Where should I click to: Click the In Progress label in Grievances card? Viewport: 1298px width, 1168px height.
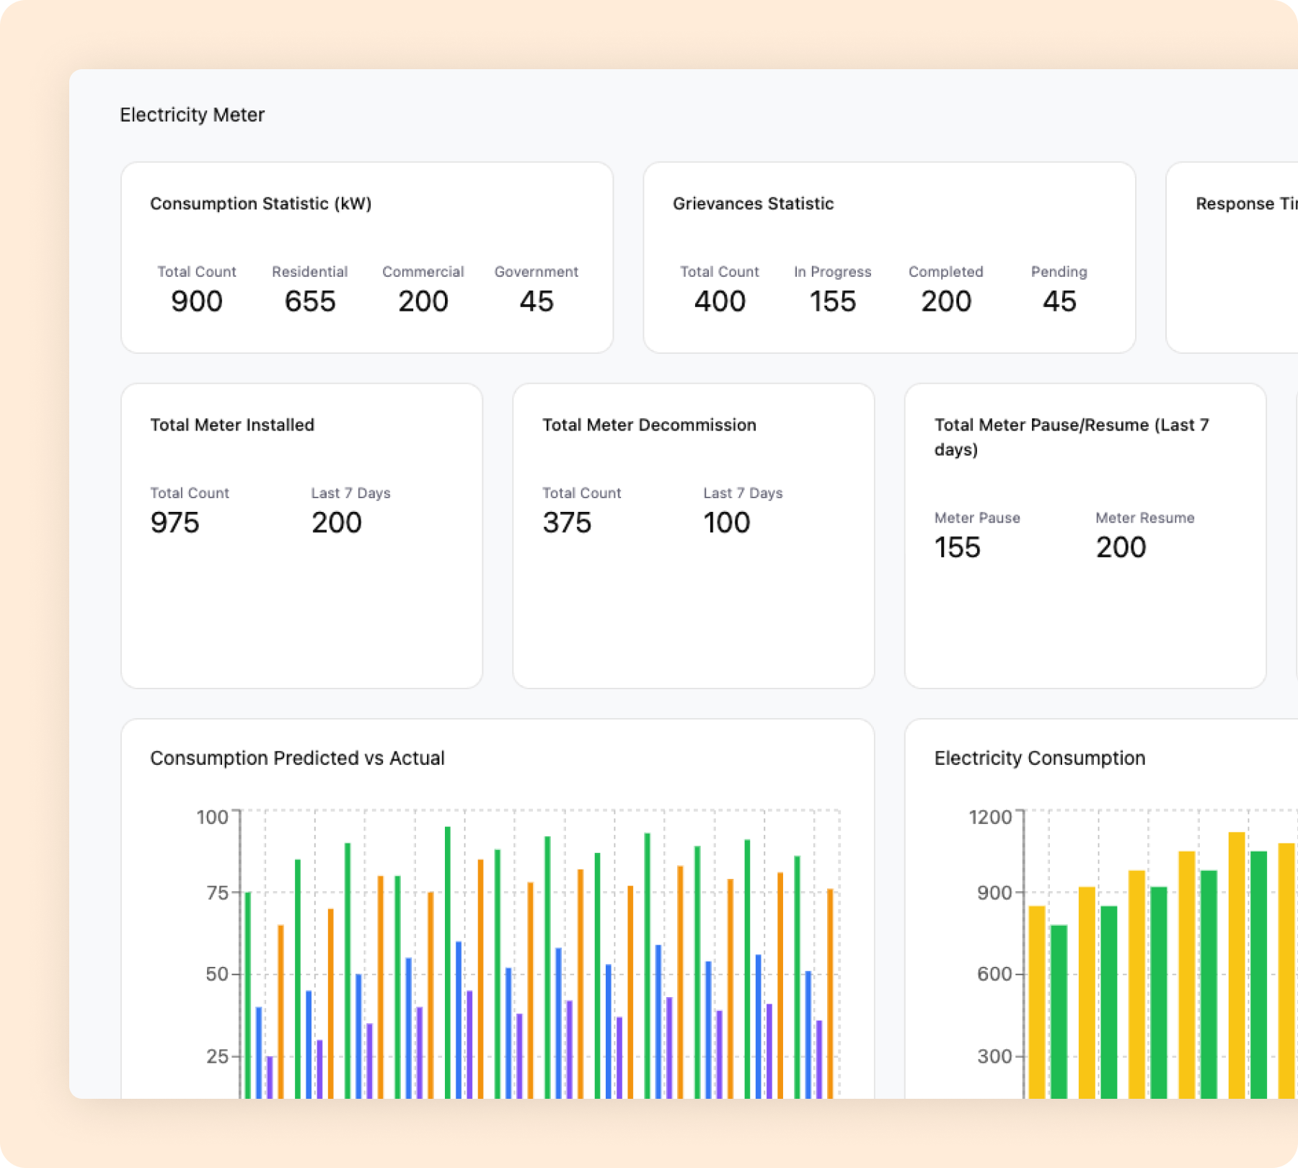pyautogui.click(x=833, y=272)
